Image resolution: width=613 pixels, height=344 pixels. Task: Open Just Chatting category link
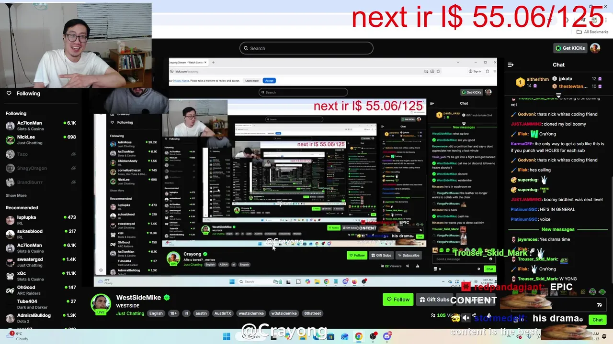coord(130,313)
